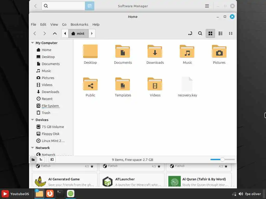Go forward with the toolbar forward arrow

pyautogui.click(x=44, y=33)
